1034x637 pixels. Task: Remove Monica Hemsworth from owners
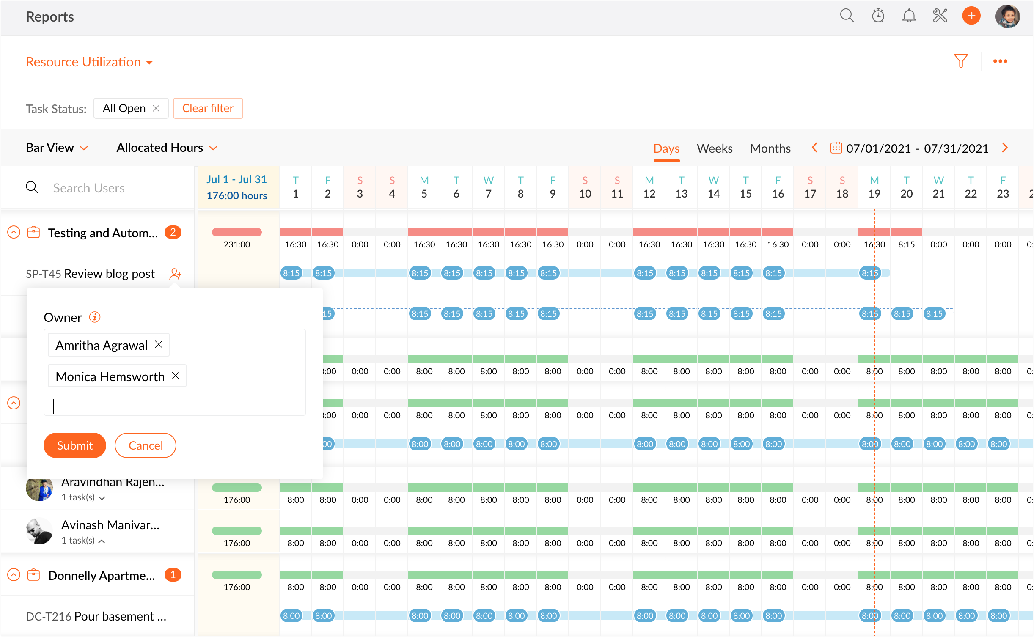click(176, 376)
